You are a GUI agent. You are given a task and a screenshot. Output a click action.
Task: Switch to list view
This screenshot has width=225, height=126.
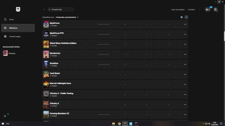point(186,17)
